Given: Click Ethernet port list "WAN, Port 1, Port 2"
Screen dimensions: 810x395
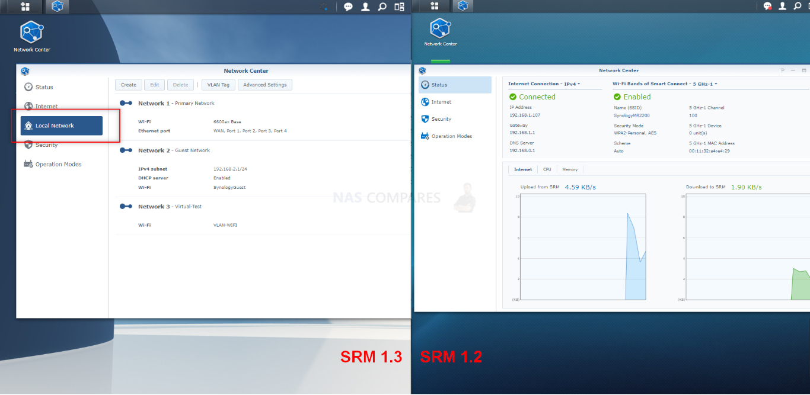Looking at the screenshot, I should pyautogui.click(x=250, y=131).
